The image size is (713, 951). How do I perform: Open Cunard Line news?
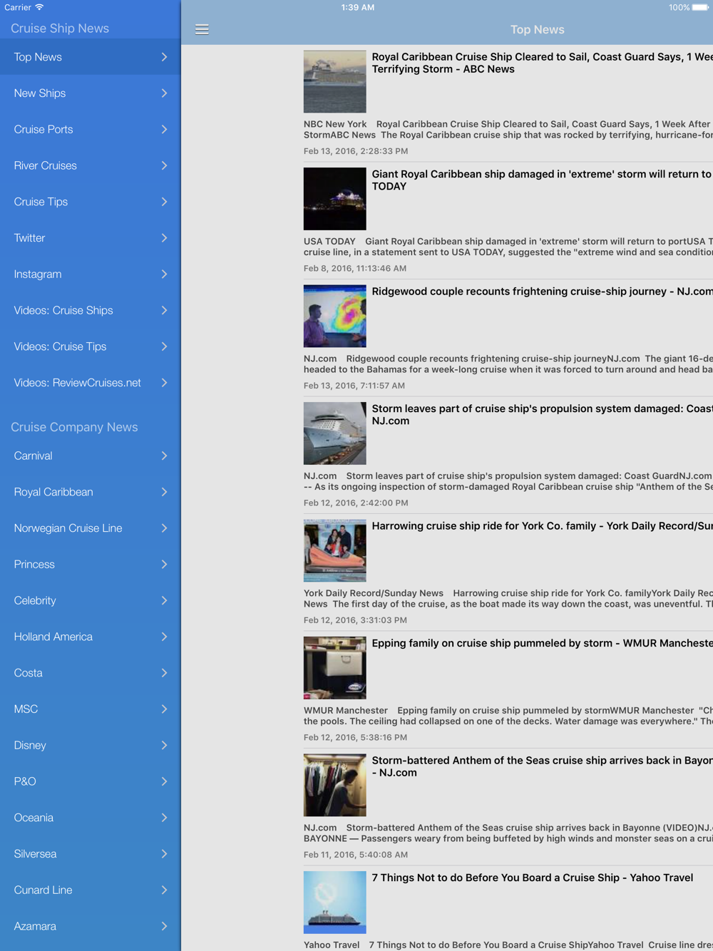tap(91, 890)
